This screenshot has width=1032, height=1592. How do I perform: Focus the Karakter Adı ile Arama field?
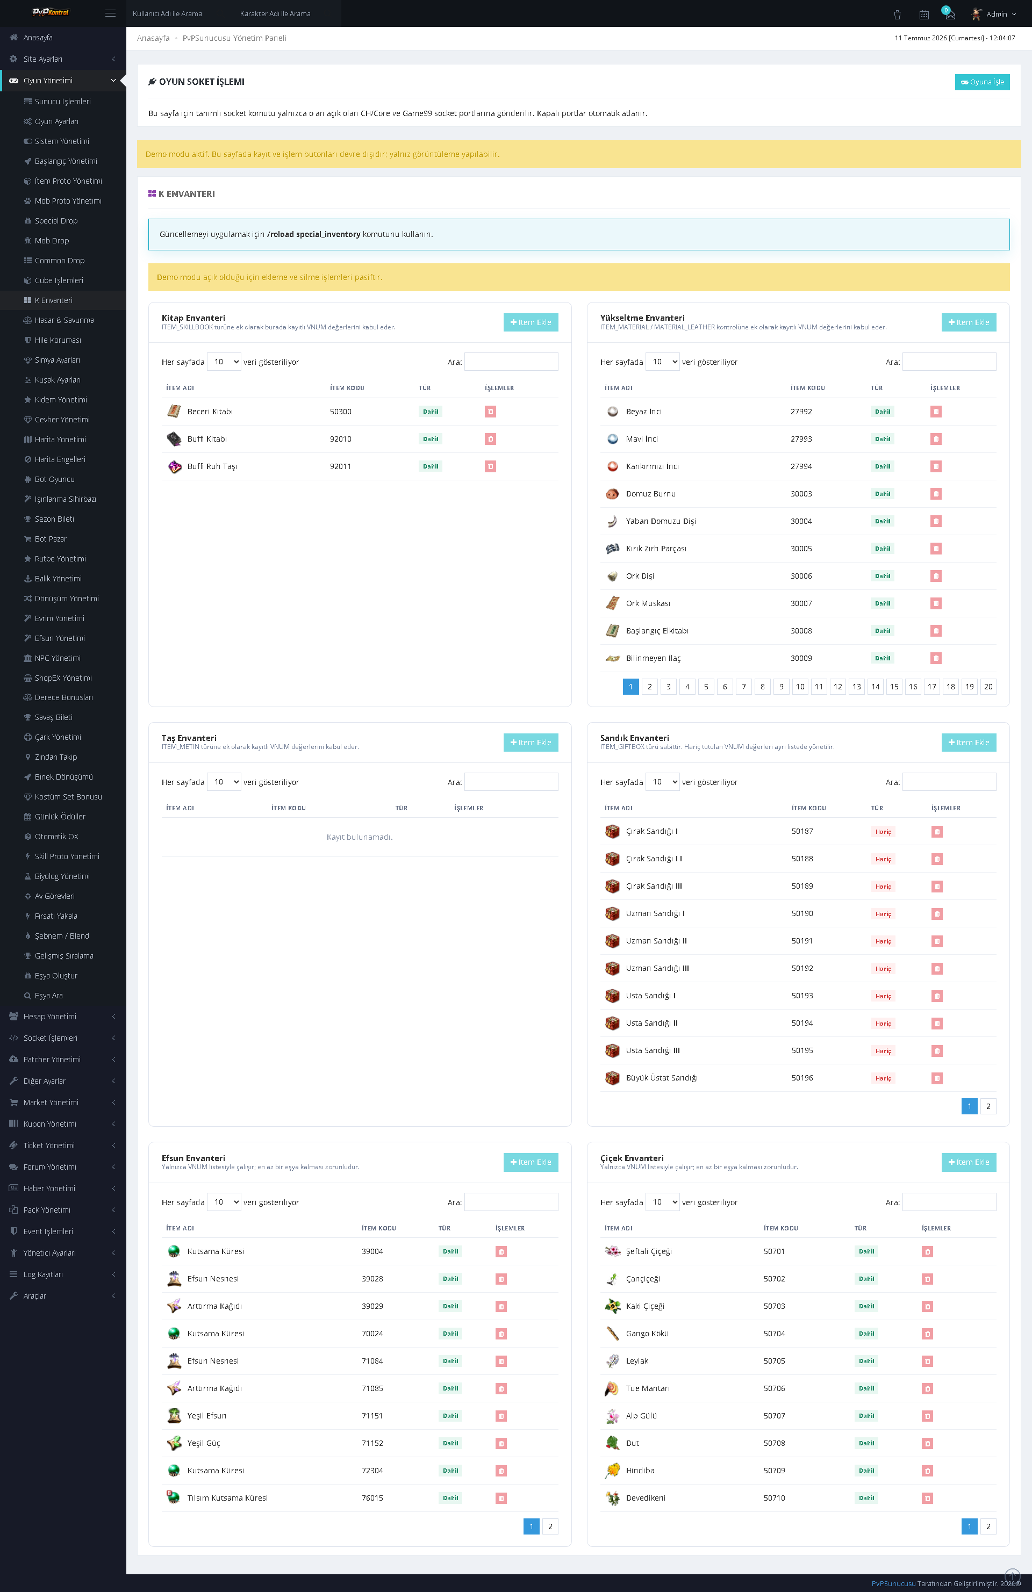point(288,13)
